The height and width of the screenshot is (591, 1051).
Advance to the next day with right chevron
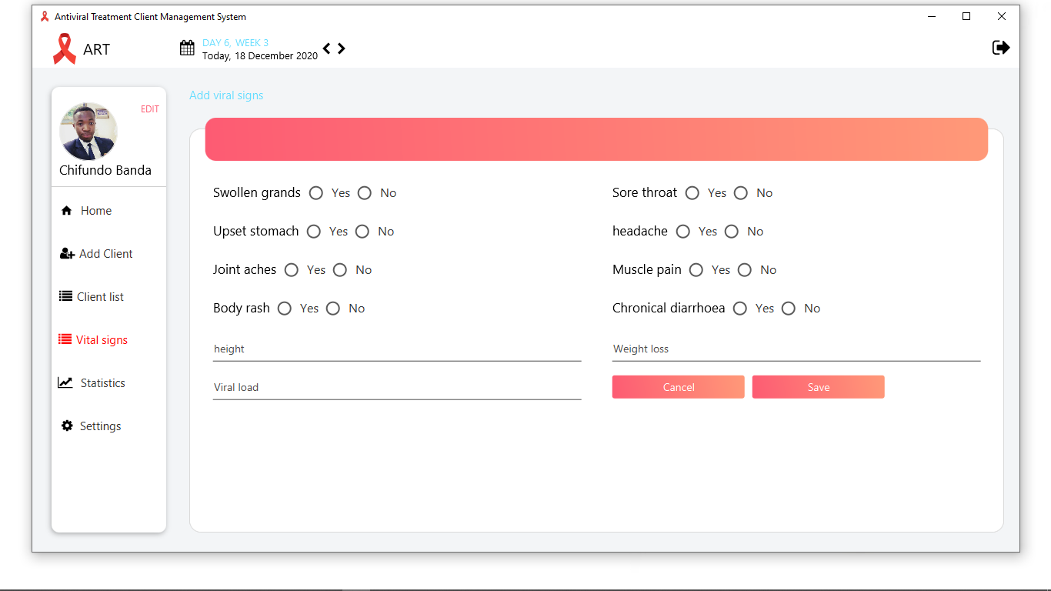click(342, 48)
